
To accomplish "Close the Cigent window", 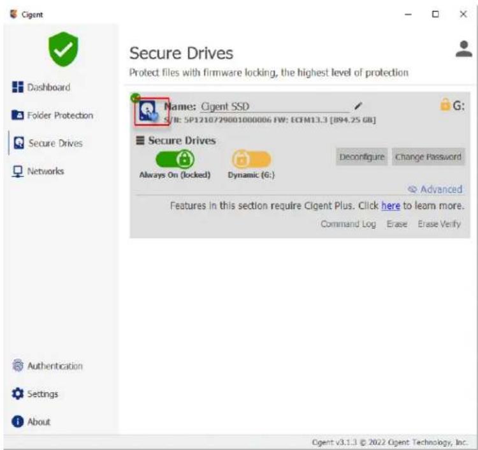I will (463, 14).
